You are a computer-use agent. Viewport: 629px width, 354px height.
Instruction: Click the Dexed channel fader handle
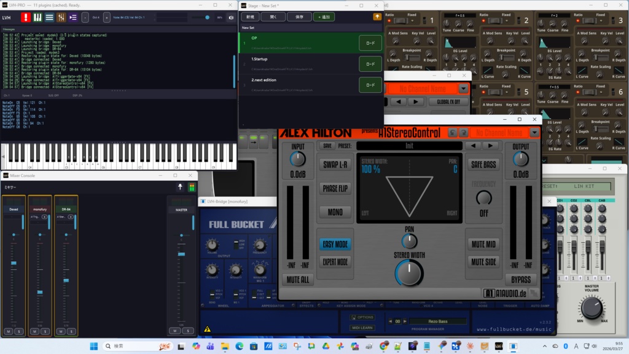pos(14,263)
